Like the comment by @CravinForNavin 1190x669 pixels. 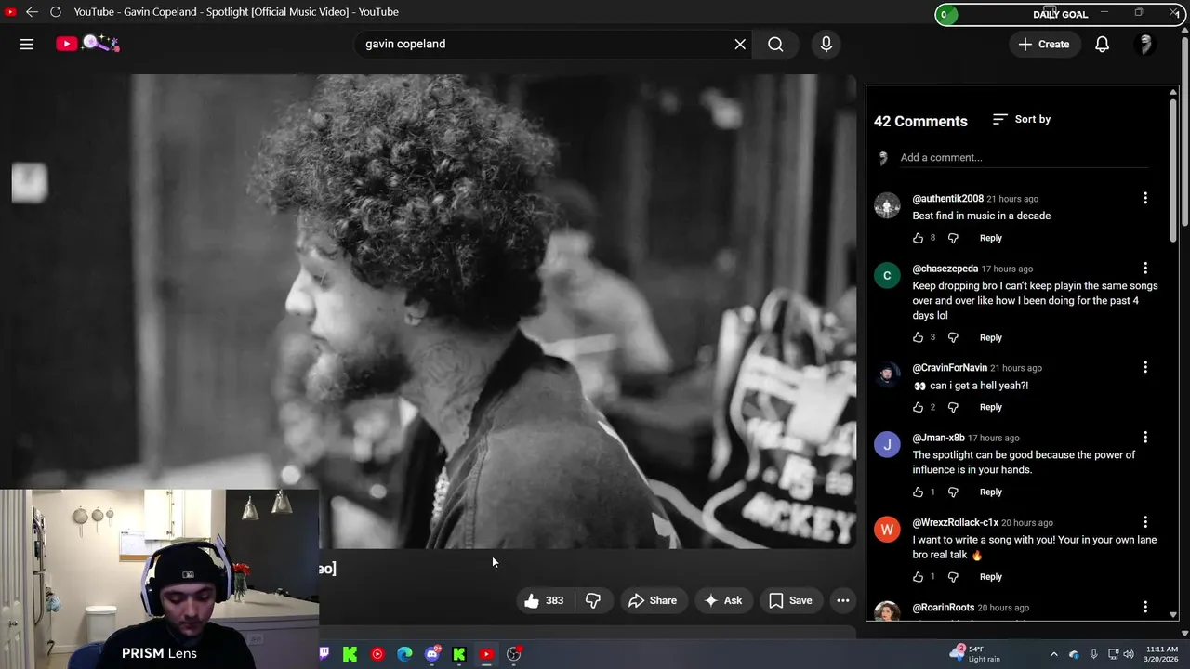coord(919,407)
